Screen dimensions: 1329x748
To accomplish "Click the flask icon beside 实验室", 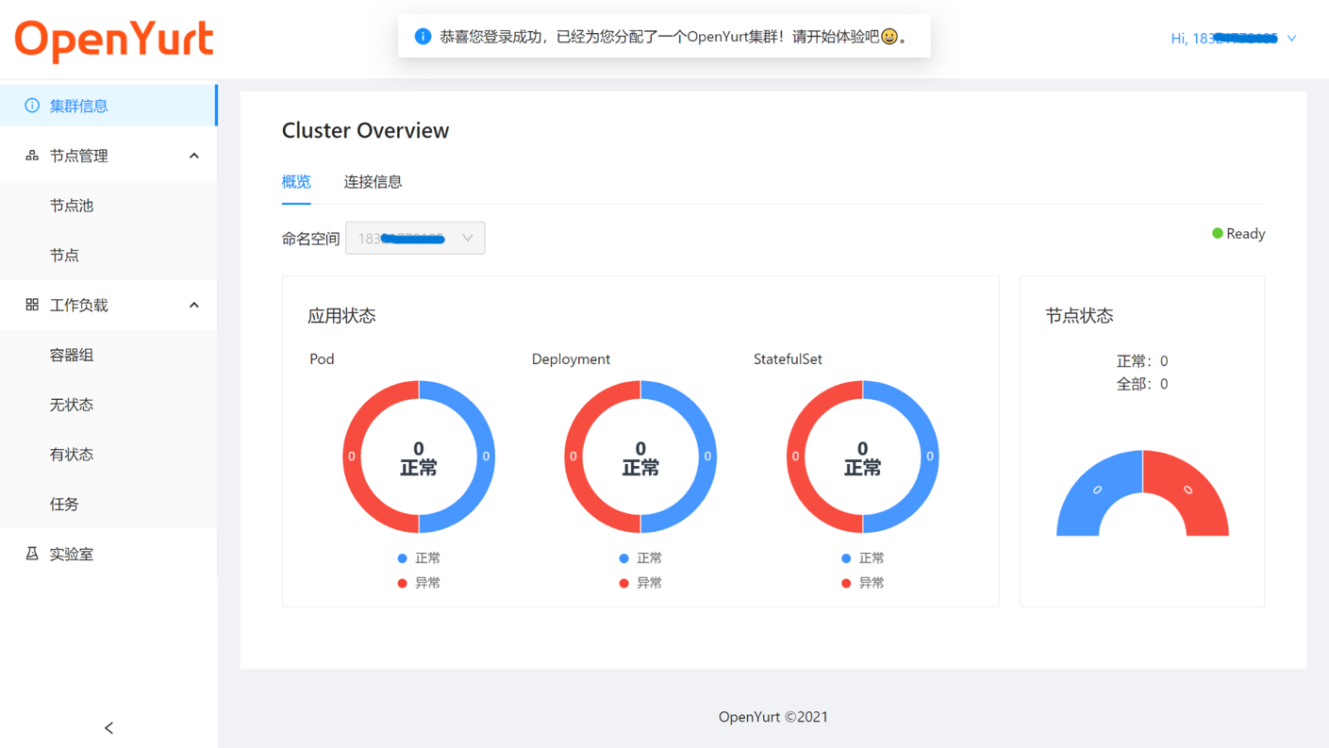I will tap(32, 554).
